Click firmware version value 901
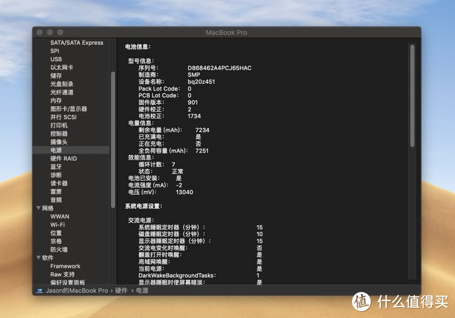 [x=192, y=103]
